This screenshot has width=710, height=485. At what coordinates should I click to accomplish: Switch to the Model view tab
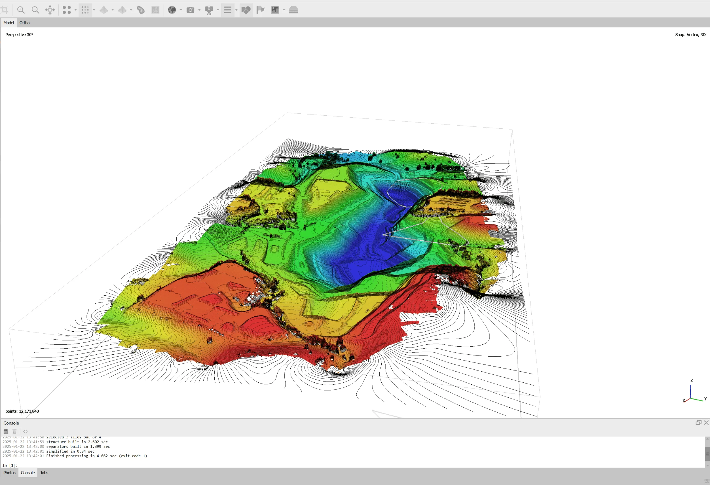point(9,23)
